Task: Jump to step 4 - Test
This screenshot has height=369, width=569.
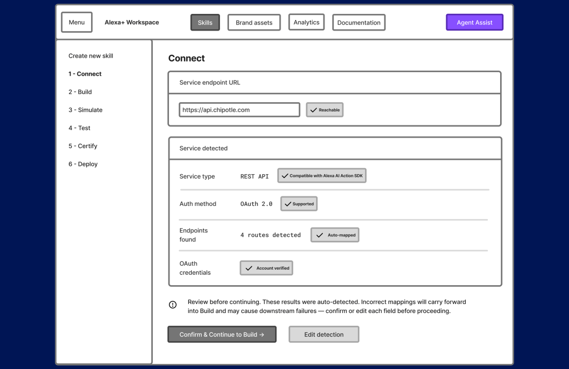Action: point(79,128)
